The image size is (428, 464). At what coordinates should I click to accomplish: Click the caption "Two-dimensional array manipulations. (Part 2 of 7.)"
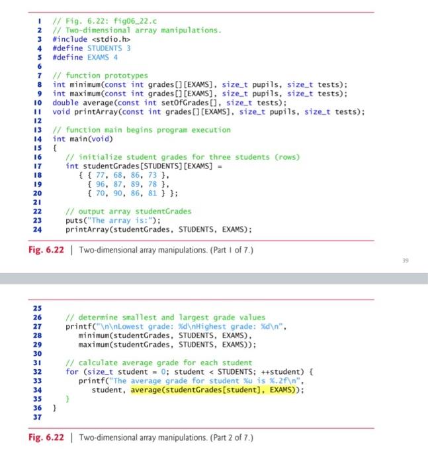[x=166, y=437]
